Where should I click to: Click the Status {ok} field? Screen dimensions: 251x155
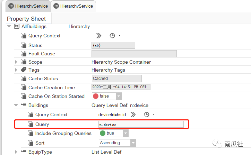(x=113, y=45)
